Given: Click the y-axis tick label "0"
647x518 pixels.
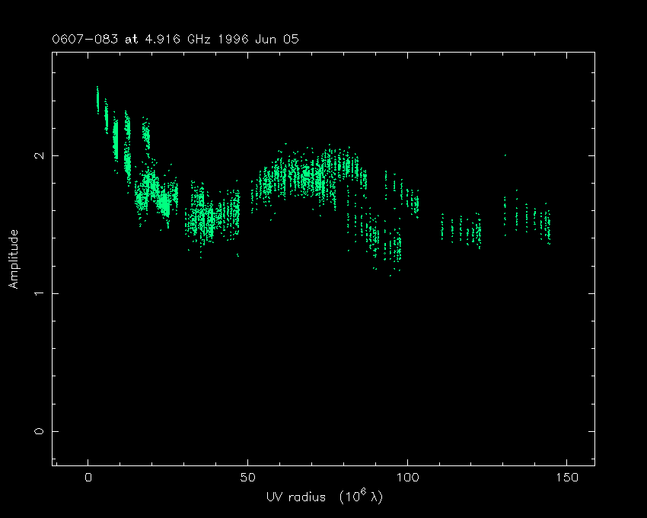Looking at the screenshot, I should (38, 431).
